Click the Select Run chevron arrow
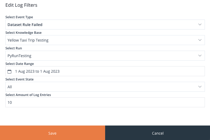Screen dimensions: 210x140 [200, 56]
